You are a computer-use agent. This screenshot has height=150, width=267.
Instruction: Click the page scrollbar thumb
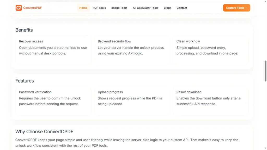(x=265, y=71)
